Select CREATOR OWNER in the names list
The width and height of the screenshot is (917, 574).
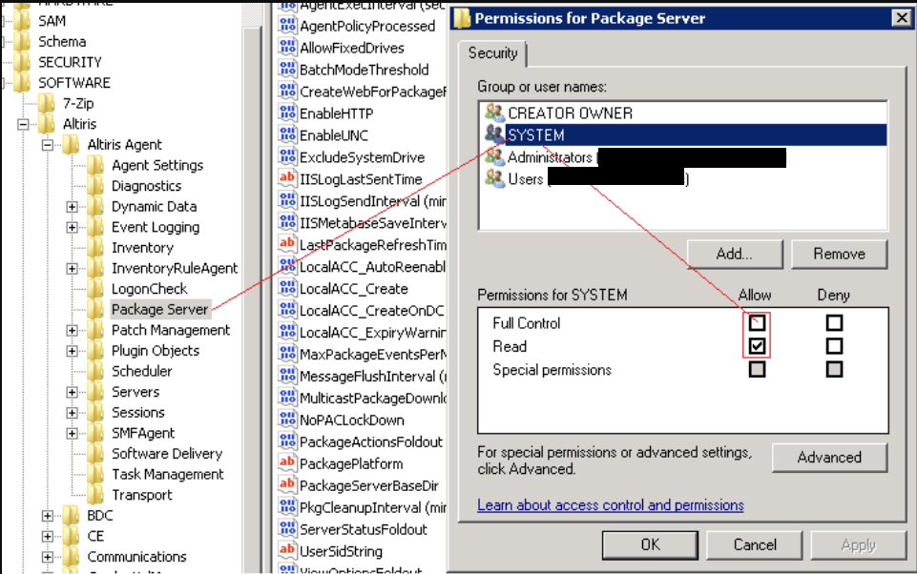(683, 113)
